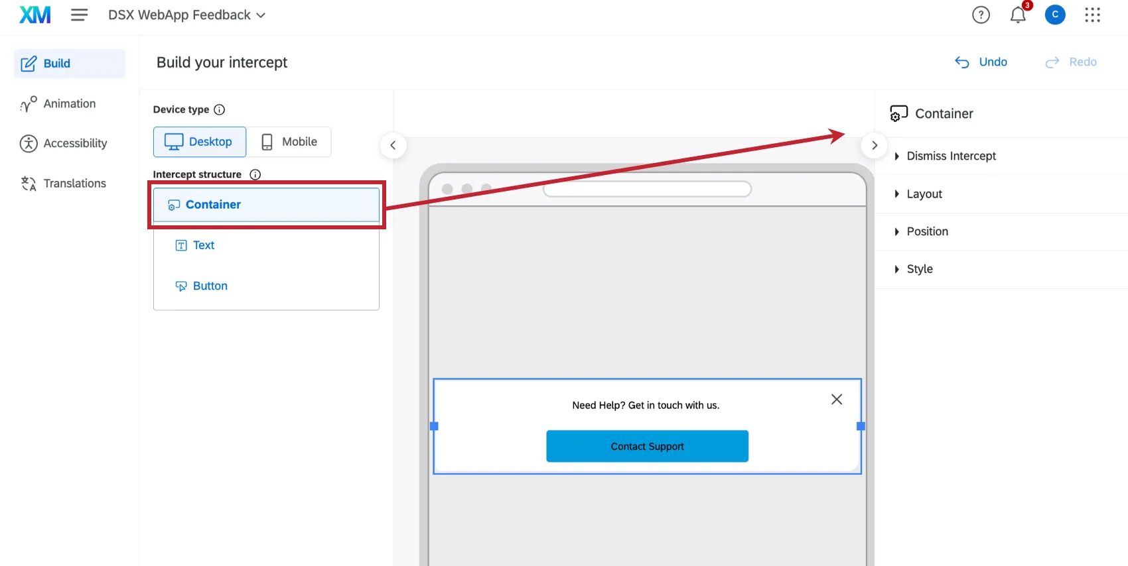Click the left resize handle of container
The width and height of the screenshot is (1128, 566).
435,426
